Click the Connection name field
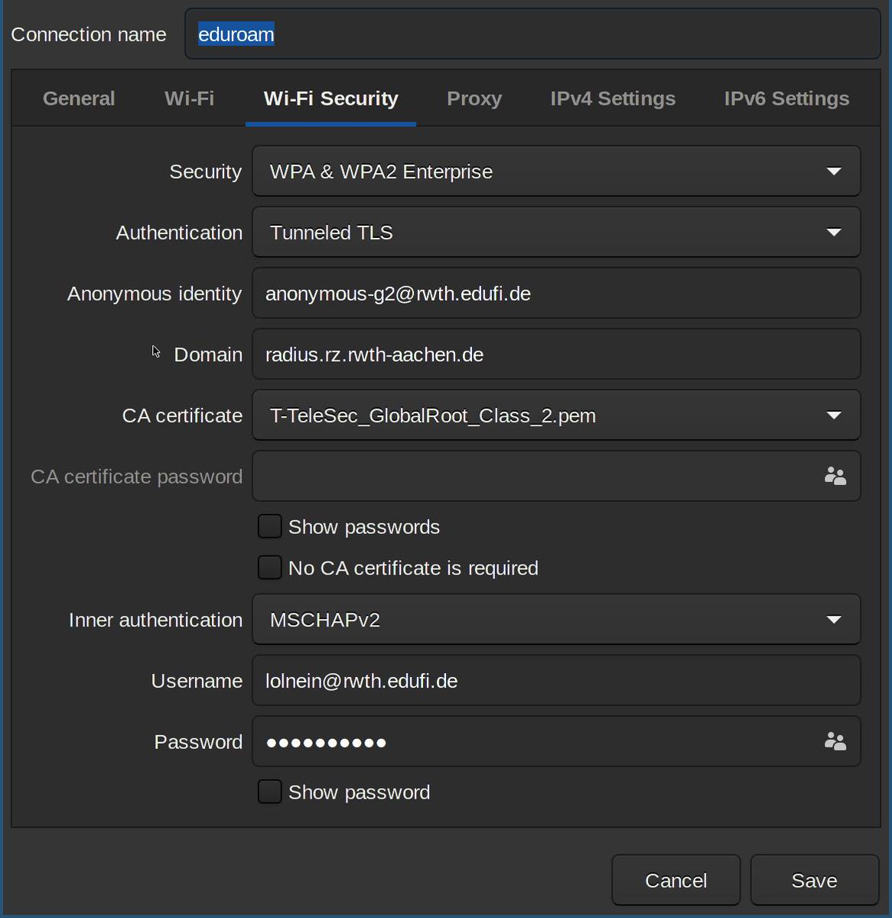892x918 pixels. (532, 34)
